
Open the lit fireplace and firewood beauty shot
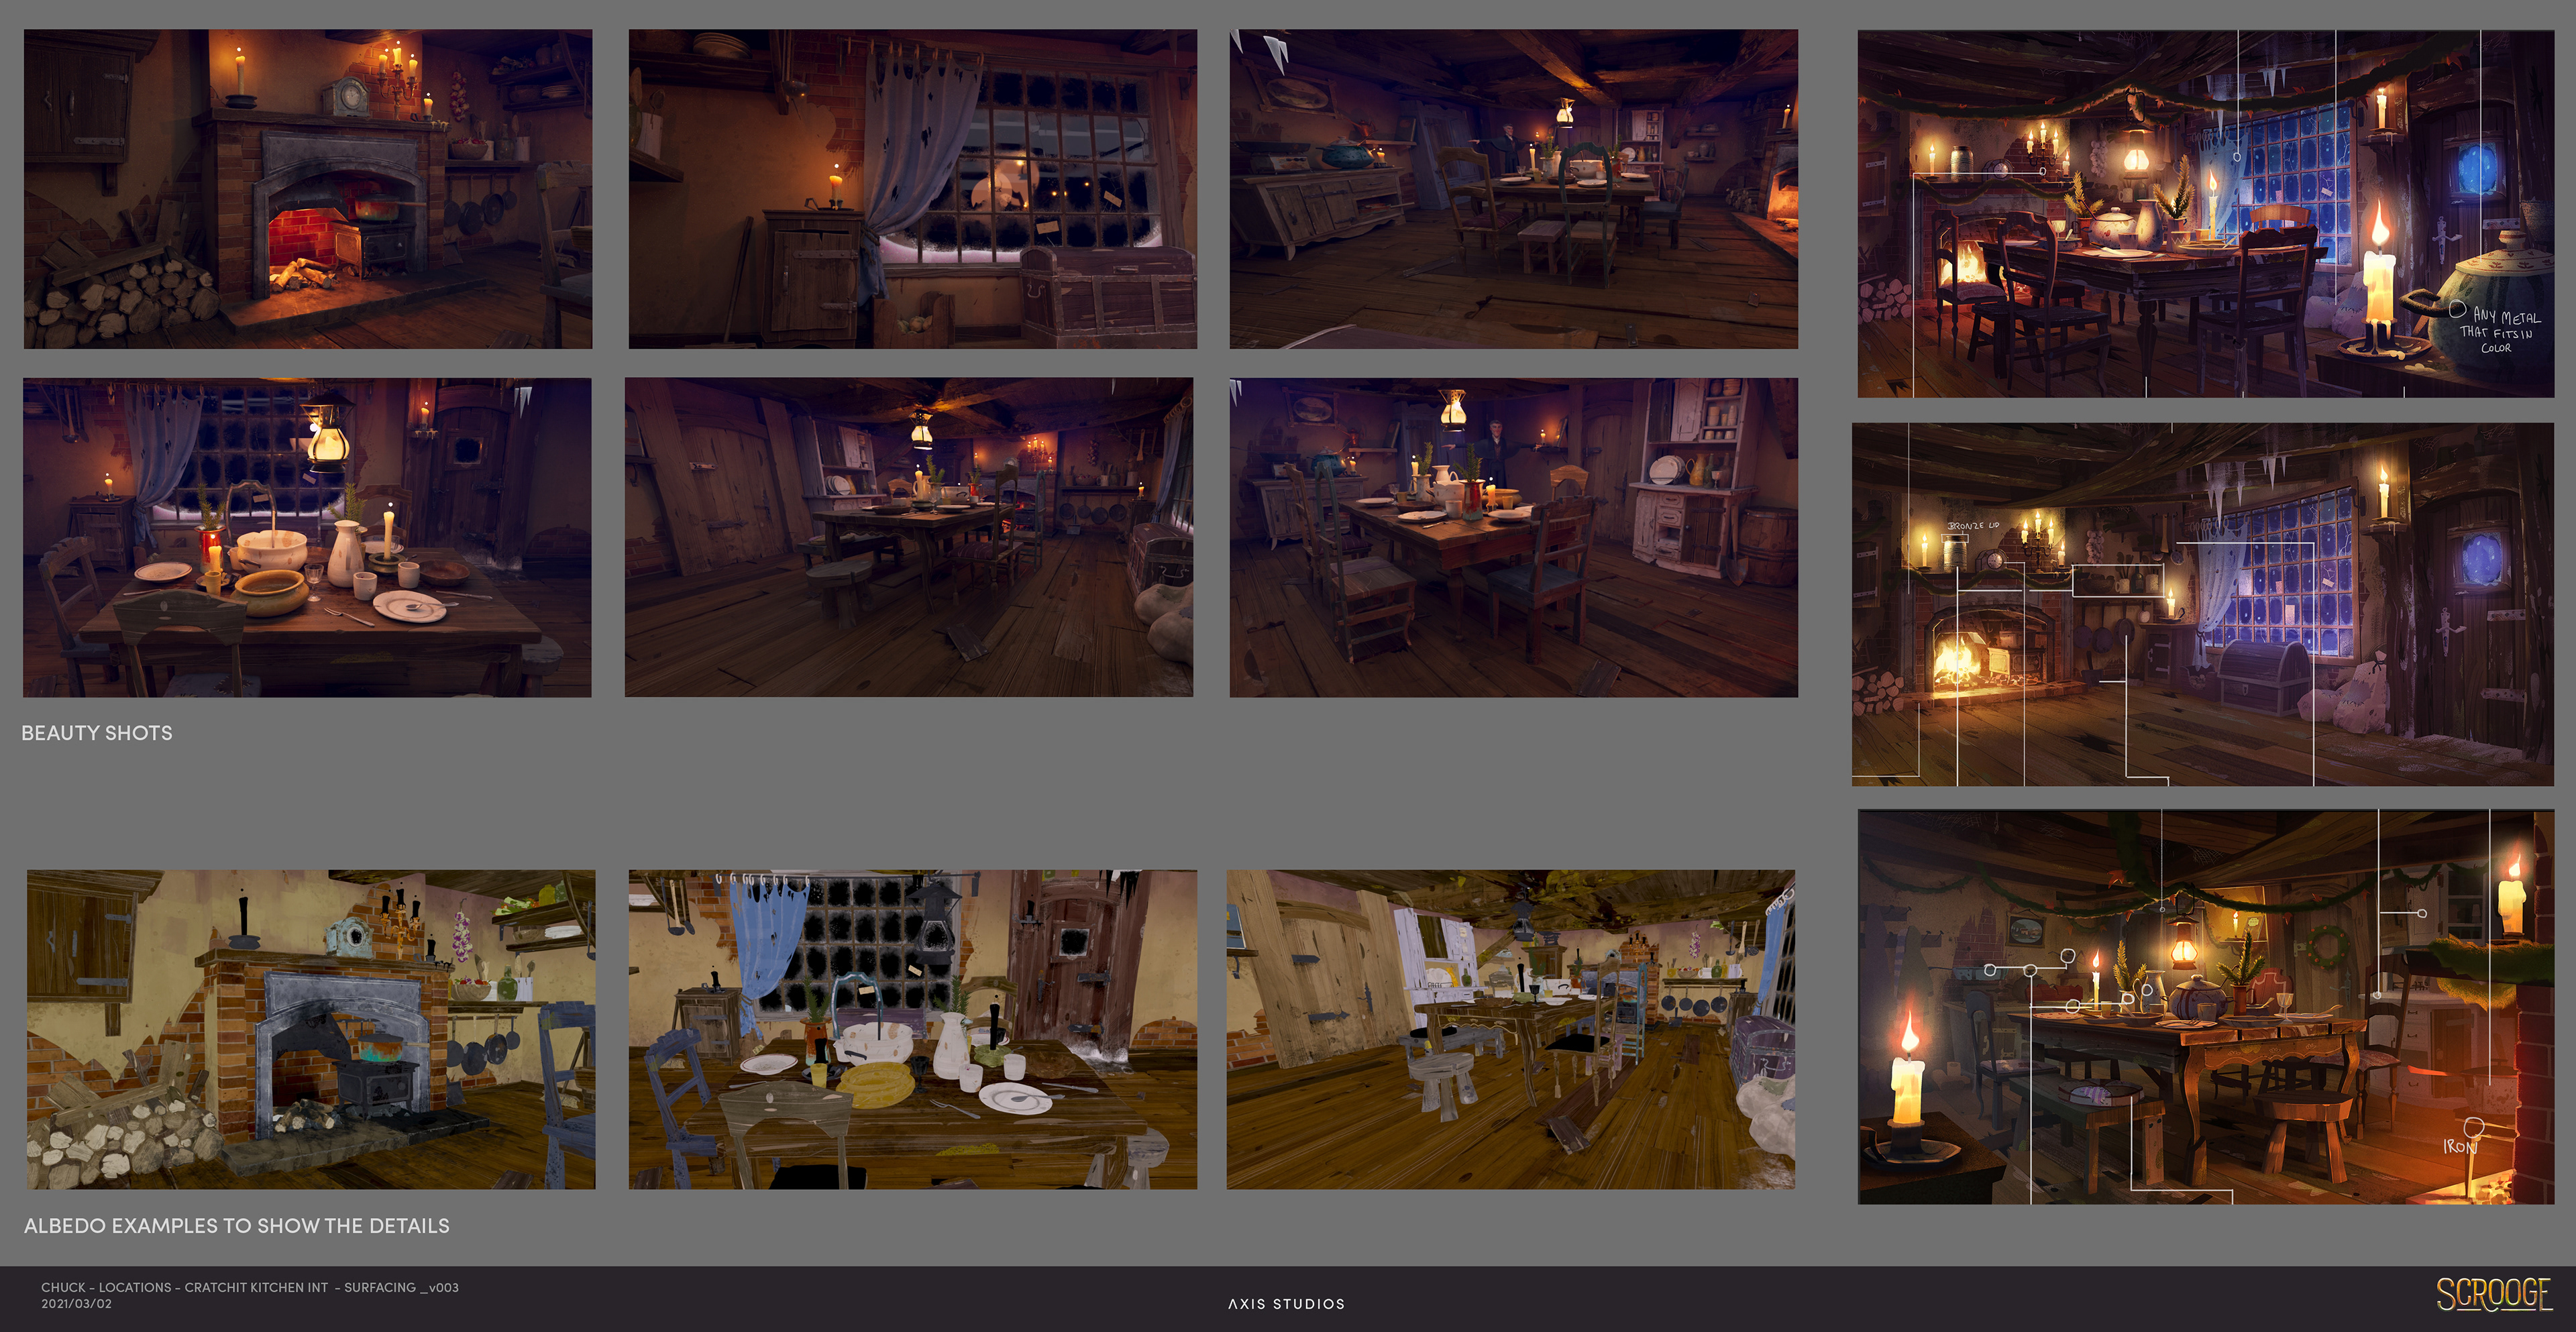tap(308, 189)
